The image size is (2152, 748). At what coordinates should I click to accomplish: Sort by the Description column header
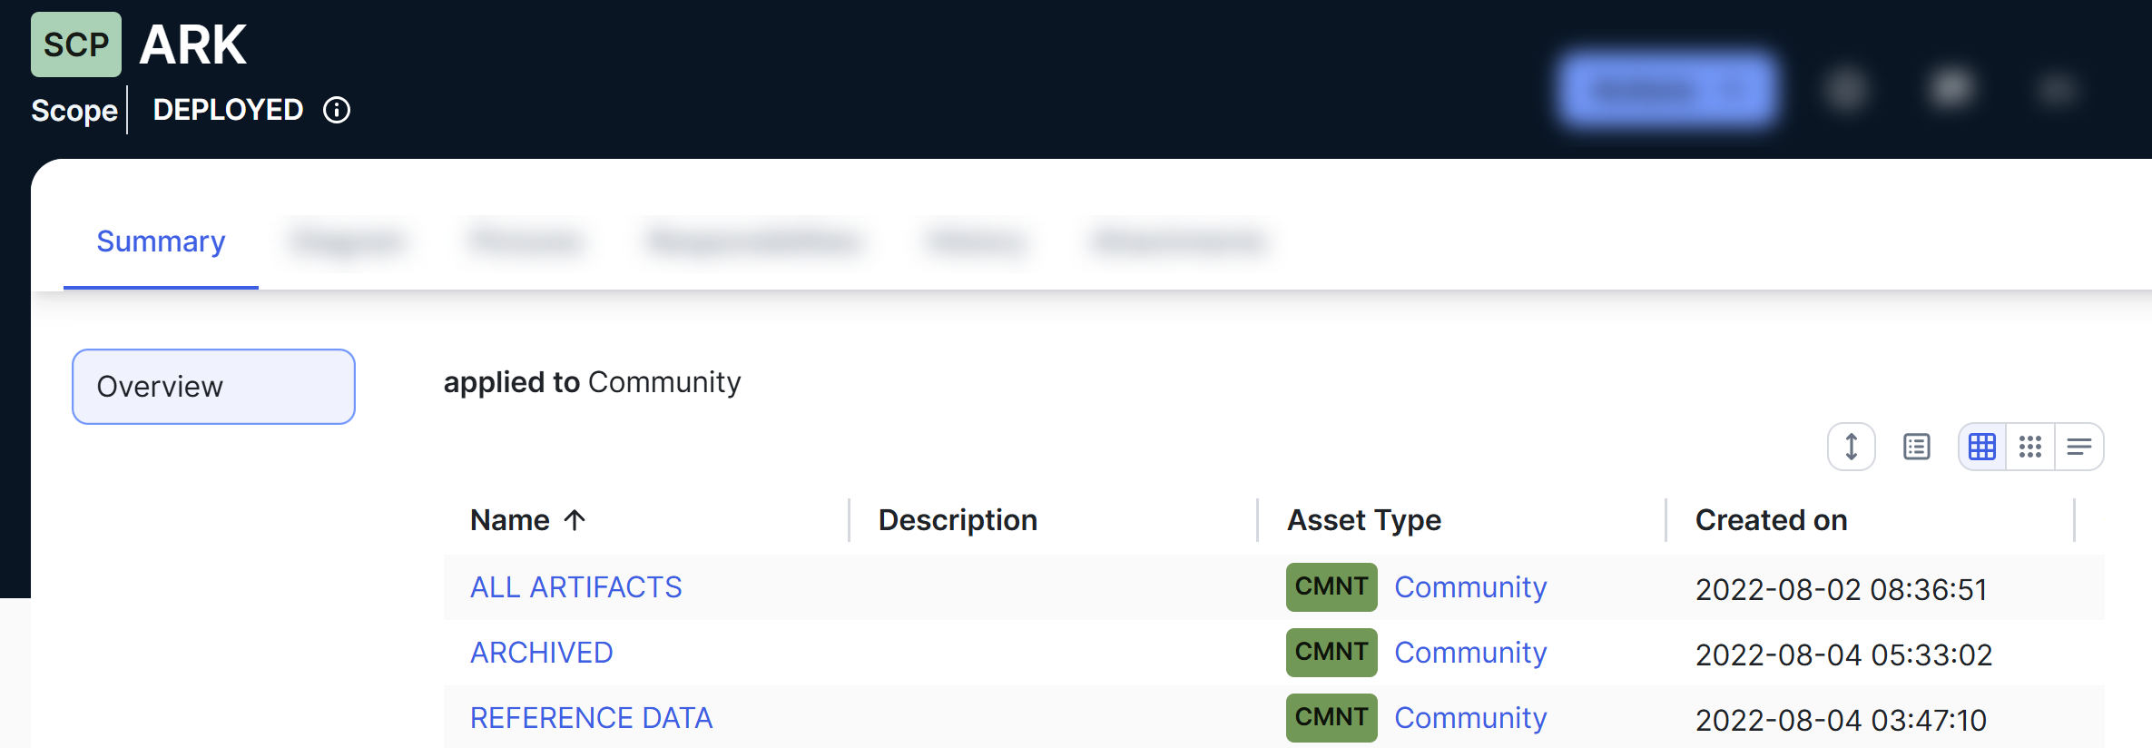[x=958, y=520]
